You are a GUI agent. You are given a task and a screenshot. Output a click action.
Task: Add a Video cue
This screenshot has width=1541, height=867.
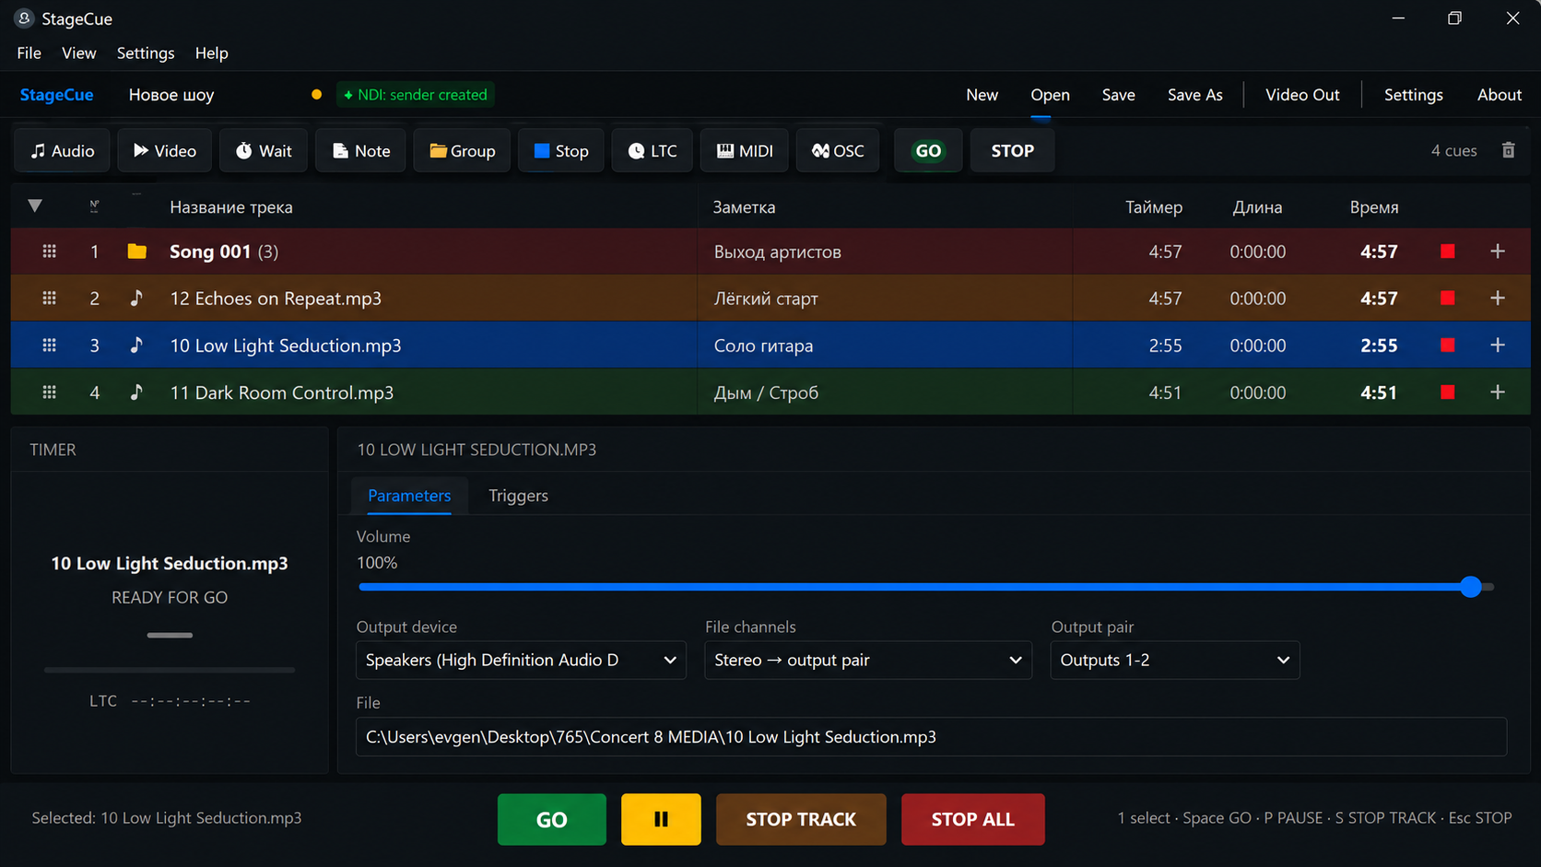click(x=164, y=151)
